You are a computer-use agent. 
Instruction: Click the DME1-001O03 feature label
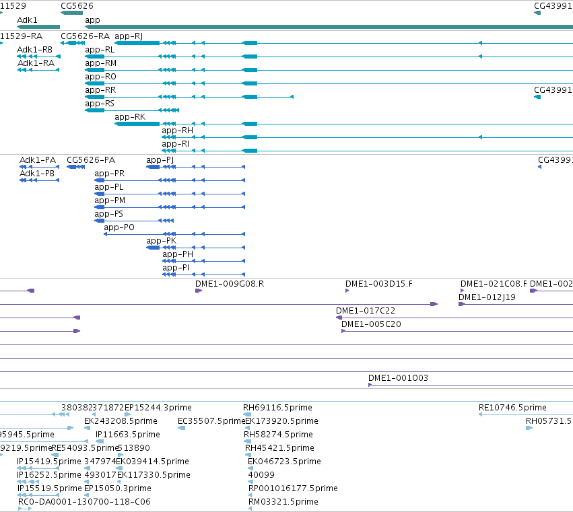click(399, 378)
